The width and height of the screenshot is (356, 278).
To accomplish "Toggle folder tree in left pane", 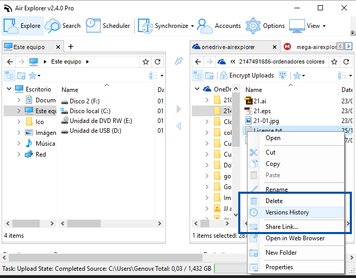I will coord(9,75).
